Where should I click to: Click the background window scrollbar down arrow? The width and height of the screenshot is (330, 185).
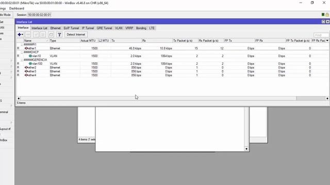(x=246, y=149)
